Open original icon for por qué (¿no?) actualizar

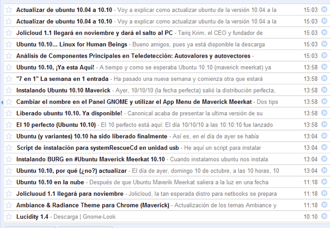click(324, 170)
